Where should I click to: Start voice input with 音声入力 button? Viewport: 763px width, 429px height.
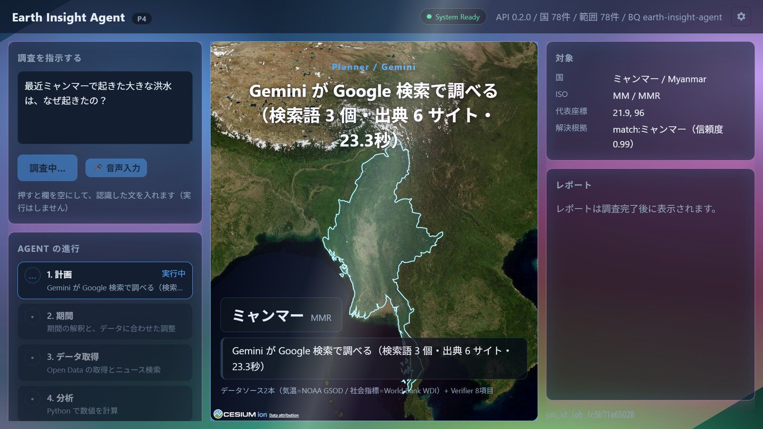[x=116, y=168]
